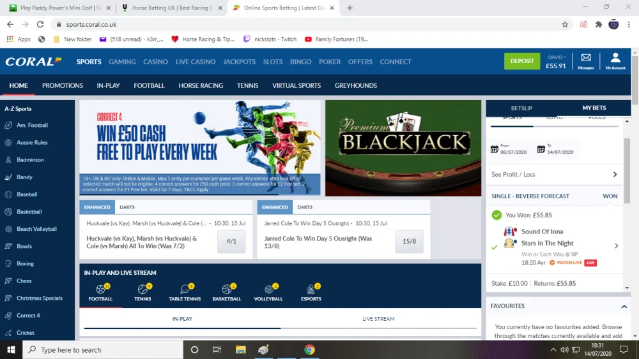Click the Coral logo
Image resolution: width=639 pixels, height=359 pixels.
click(x=33, y=61)
